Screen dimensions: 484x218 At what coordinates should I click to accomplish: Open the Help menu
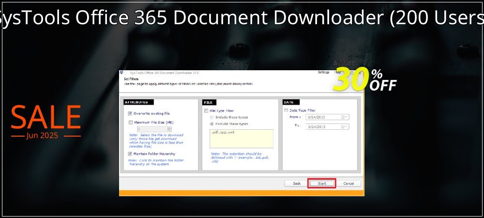(x=338, y=72)
